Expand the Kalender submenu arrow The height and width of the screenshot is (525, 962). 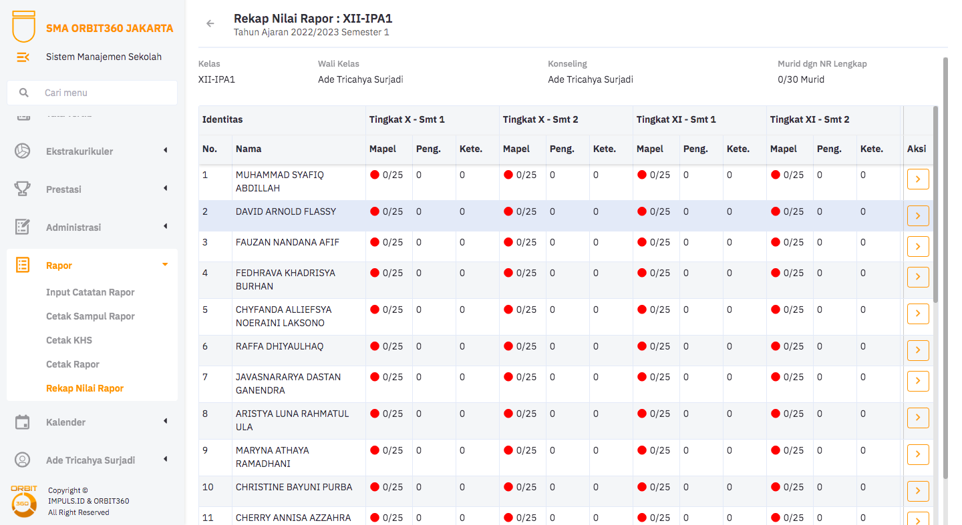point(165,421)
